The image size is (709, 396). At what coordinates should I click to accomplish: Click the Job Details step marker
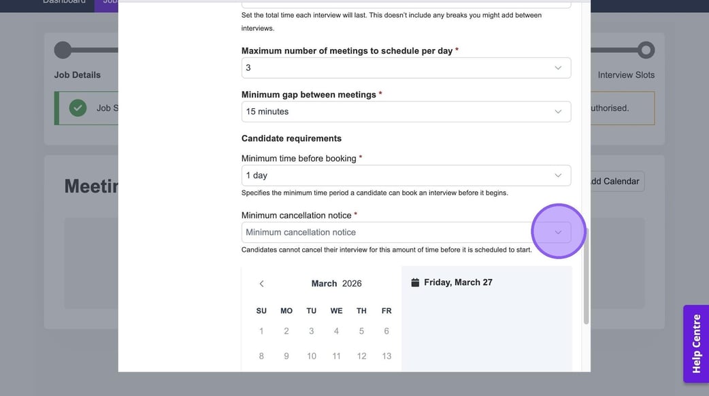(x=63, y=50)
